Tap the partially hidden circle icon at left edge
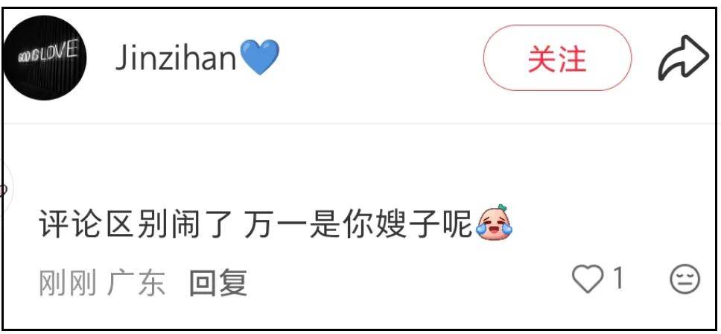721x334 pixels. tap(7, 188)
